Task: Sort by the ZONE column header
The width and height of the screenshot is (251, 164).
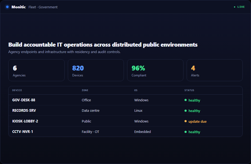Action: pos(85,90)
